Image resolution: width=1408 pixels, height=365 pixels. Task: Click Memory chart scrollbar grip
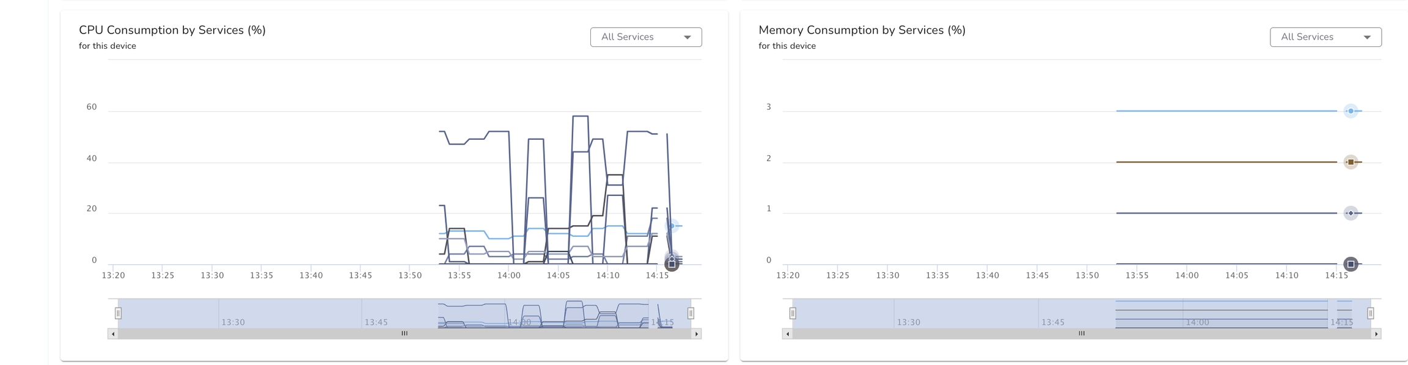1082,333
